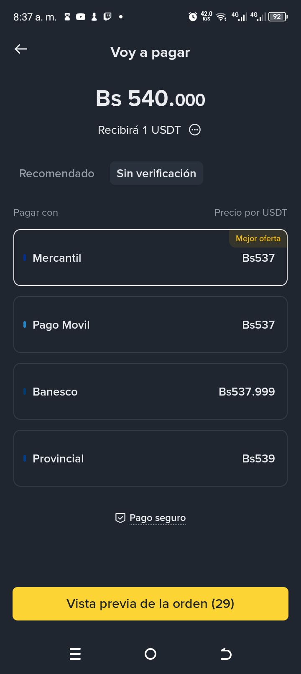Tap the alarm clock status icon

[193, 17]
